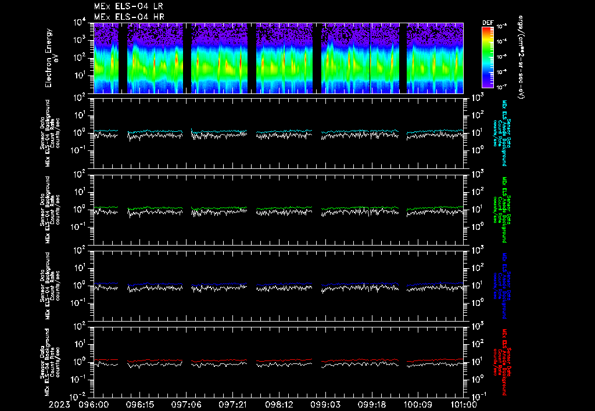
Task: Click the 098:12 time axis label
Action: coord(279,405)
